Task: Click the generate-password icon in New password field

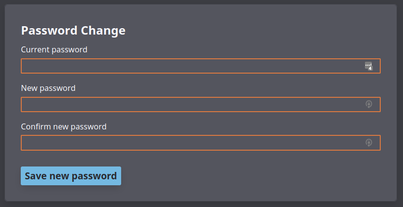Action: [x=368, y=104]
